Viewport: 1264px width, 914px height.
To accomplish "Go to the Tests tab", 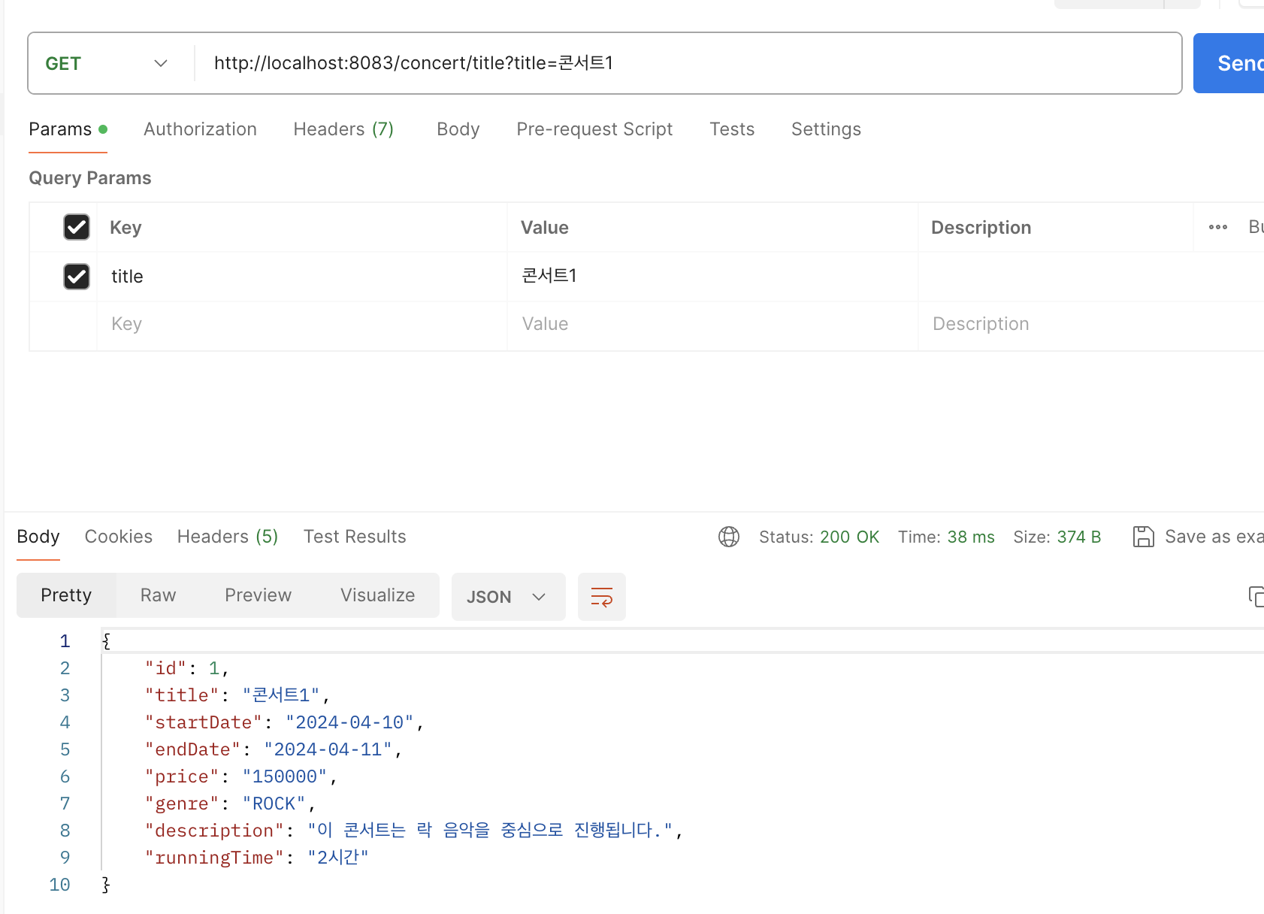I will tap(732, 129).
